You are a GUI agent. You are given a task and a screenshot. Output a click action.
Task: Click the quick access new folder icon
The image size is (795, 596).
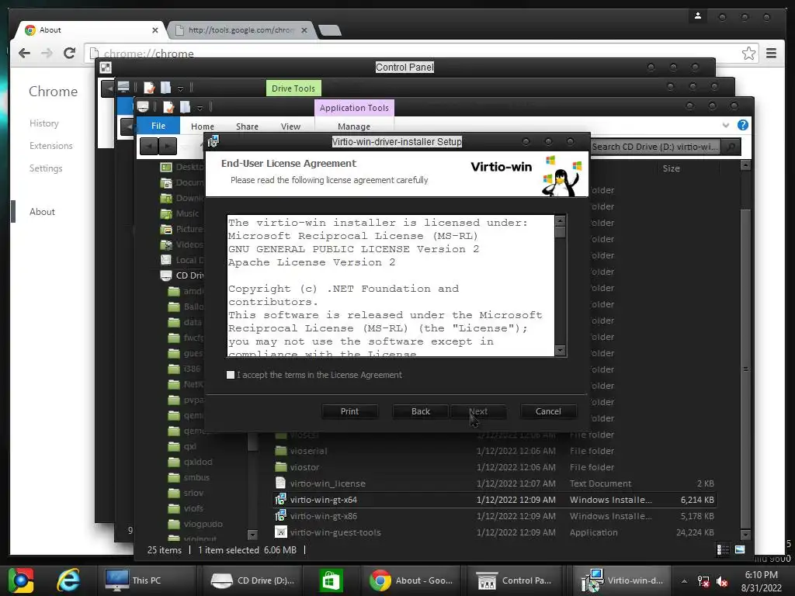185,107
